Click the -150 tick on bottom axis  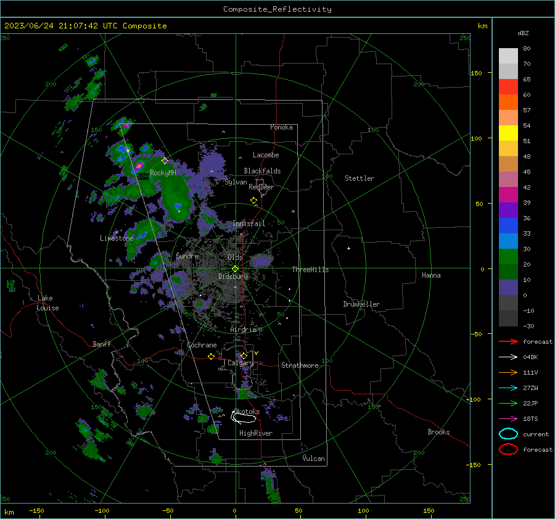coord(36,510)
